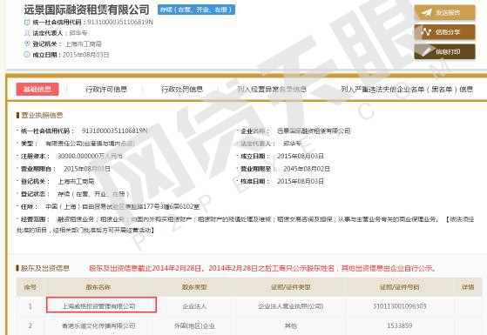Click the 序号 column header
Image resolution: width=487 pixels, height=335 pixels.
(x=30, y=287)
